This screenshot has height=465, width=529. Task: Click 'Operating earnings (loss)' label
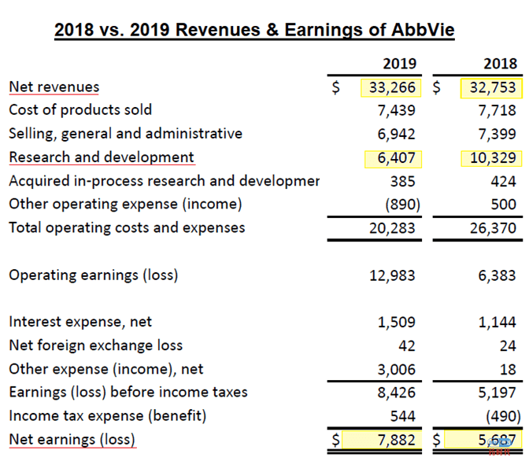point(94,275)
